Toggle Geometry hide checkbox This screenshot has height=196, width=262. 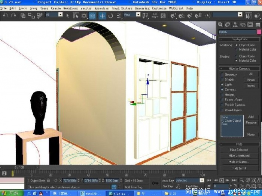tap(222, 74)
